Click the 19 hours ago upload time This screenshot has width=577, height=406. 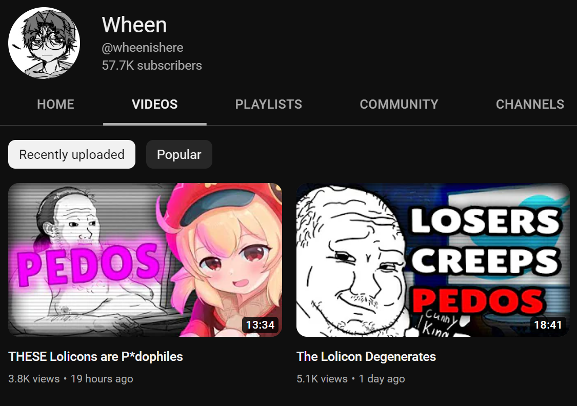click(102, 379)
